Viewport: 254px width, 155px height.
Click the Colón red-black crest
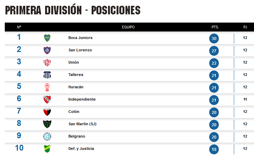pyautogui.click(x=47, y=112)
